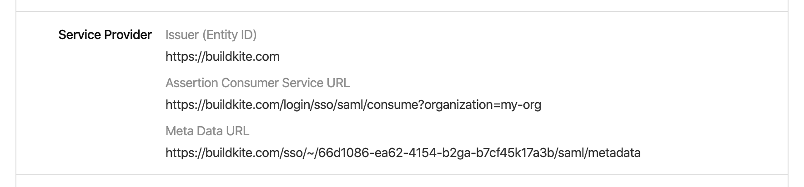This screenshot has width=804, height=187.
Task: Click the word 'Assertion' in the label
Action: [x=191, y=83]
